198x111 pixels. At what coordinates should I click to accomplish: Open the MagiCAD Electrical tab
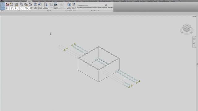[x=164, y=1]
